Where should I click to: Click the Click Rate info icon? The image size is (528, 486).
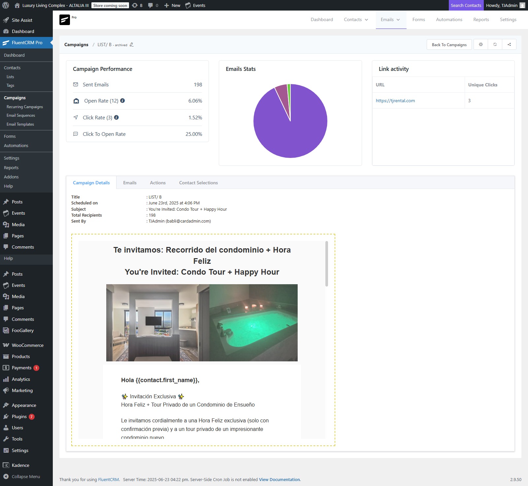[116, 117]
